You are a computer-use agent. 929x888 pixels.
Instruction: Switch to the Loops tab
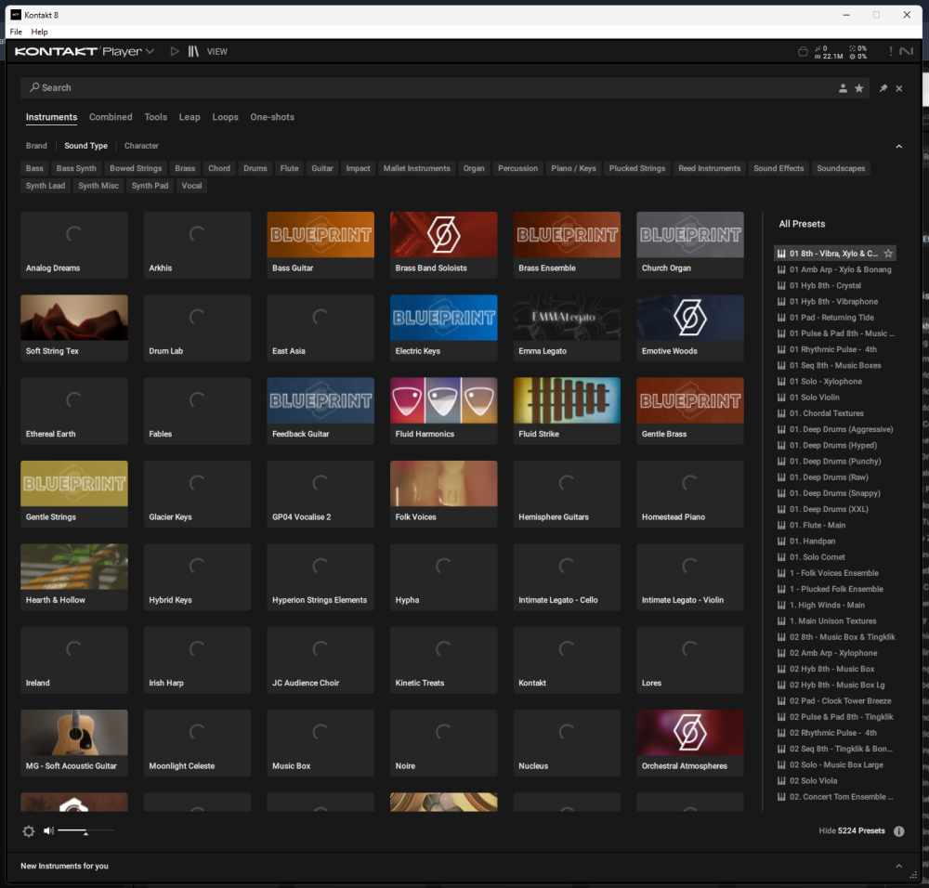pyautogui.click(x=225, y=117)
